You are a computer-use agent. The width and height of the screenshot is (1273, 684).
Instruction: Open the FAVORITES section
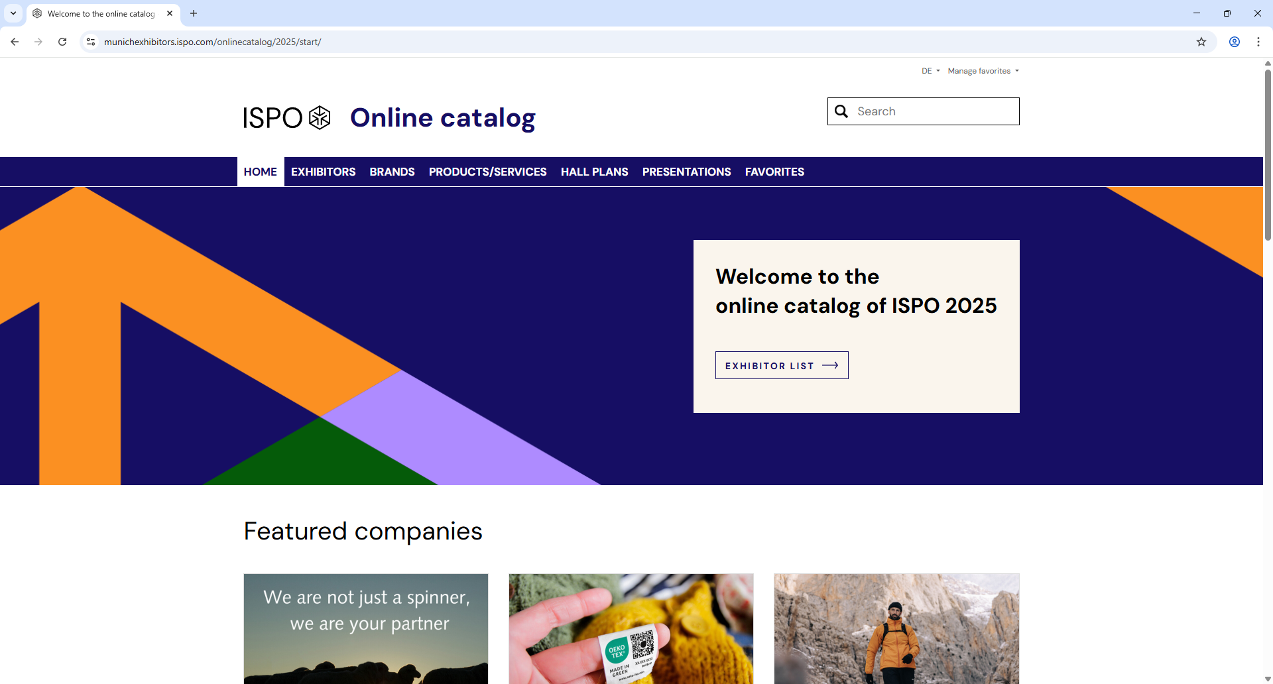pyautogui.click(x=774, y=172)
